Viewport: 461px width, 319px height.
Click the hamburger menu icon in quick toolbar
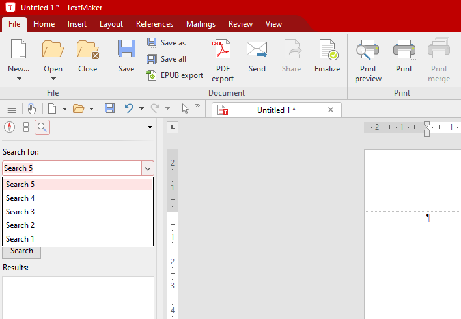[12, 109]
